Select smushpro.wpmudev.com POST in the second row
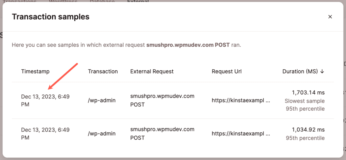 click(x=162, y=134)
